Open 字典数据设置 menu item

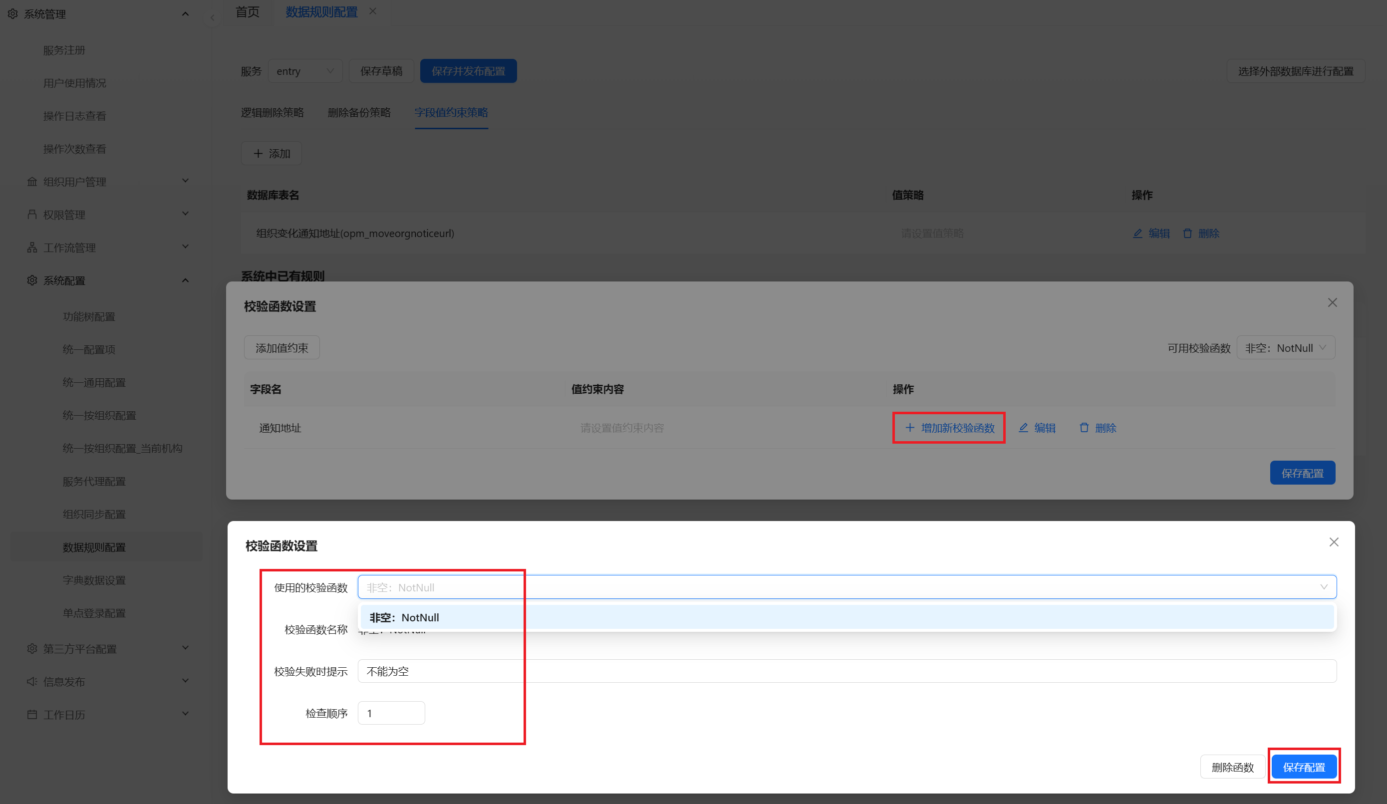click(94, 580)
